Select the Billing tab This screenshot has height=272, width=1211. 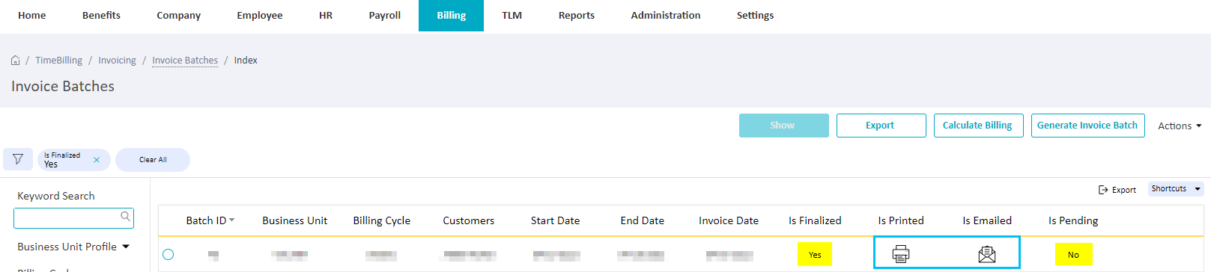(x=452, y=16)
